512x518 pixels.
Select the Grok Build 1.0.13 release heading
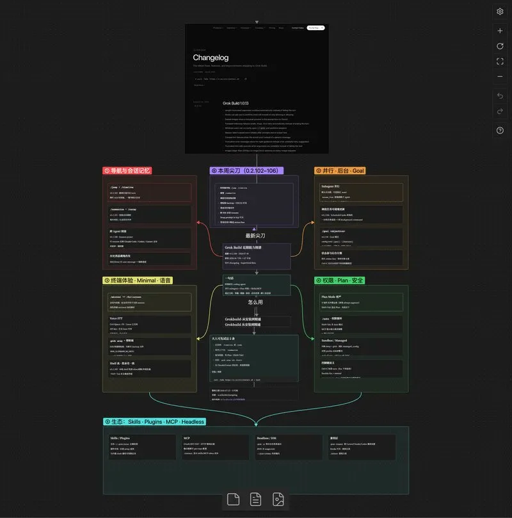click(x=236, y=103)
